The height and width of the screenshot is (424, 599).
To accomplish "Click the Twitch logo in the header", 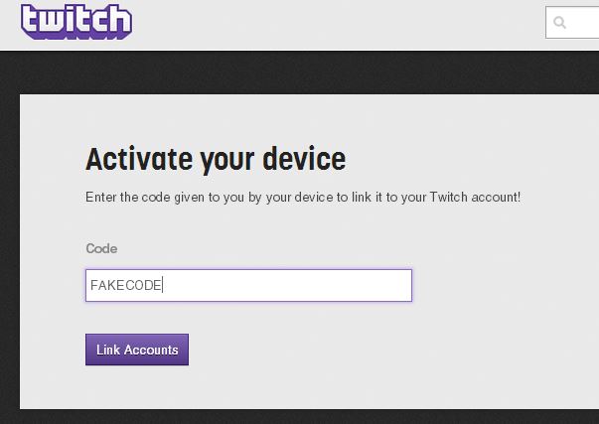I will pos(76,22).
